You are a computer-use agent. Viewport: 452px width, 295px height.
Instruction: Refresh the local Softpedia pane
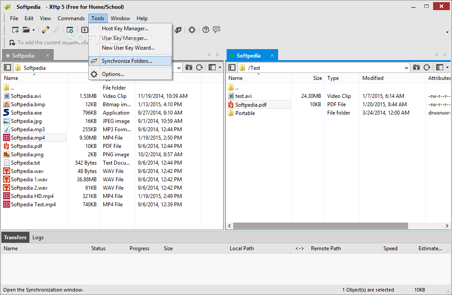[x=199, y=68]
